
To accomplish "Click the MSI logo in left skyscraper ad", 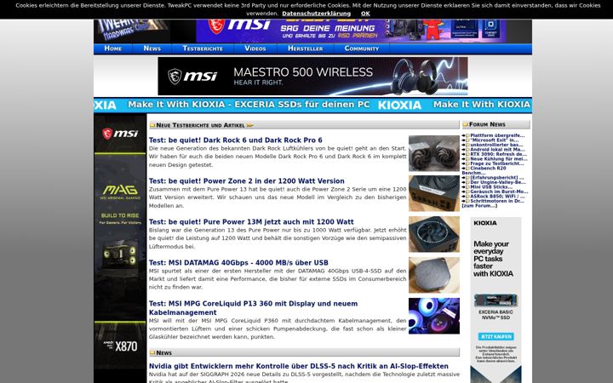I will pyautogui.click(x=120, y=134).
